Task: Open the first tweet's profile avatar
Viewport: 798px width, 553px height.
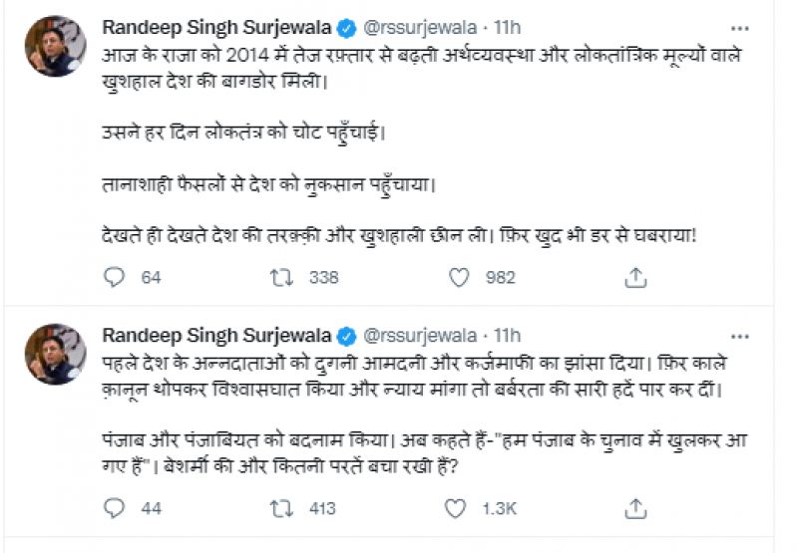Action: tap(56, 47)
